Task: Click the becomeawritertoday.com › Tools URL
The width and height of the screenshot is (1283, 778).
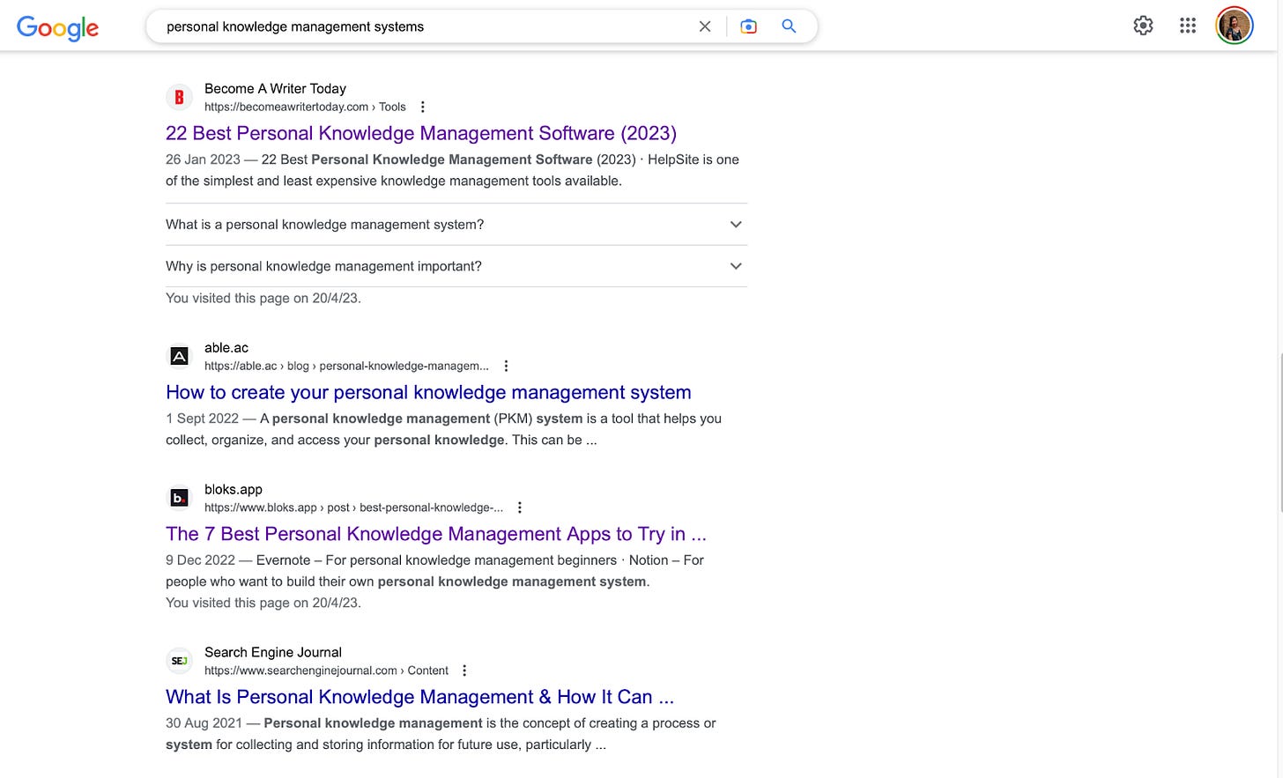Action: point(305,107)
